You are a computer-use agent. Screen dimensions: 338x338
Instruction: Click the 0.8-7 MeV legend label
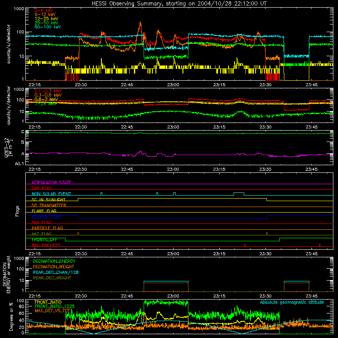46,99
